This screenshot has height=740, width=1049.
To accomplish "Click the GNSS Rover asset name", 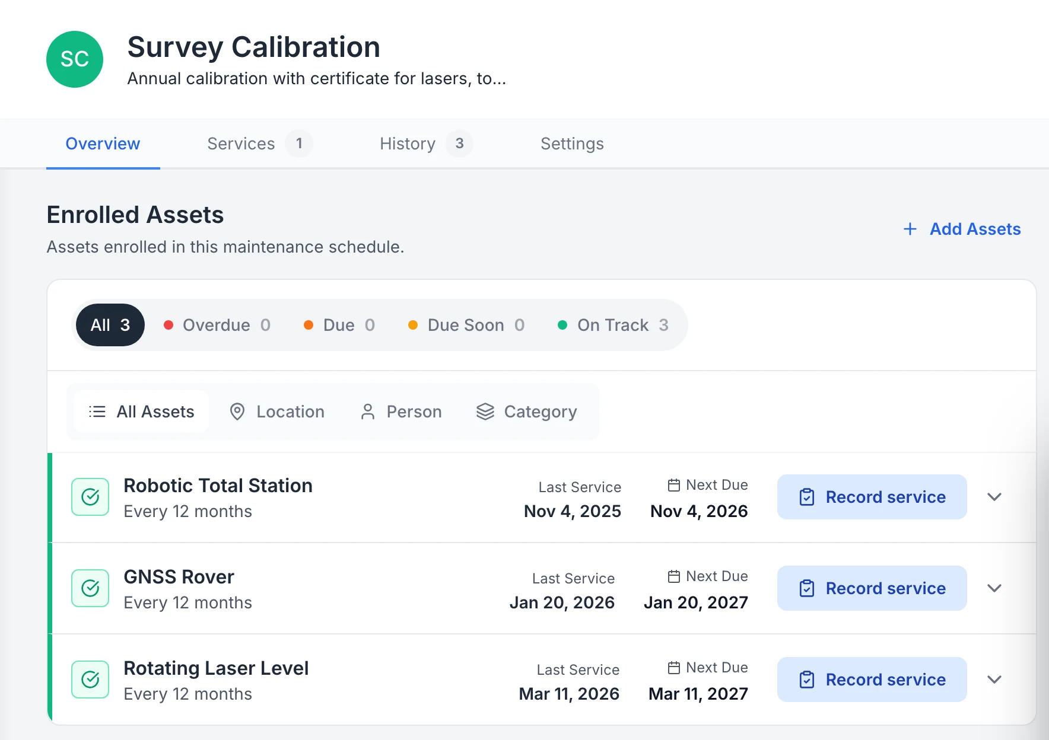I will click(179, 577).
